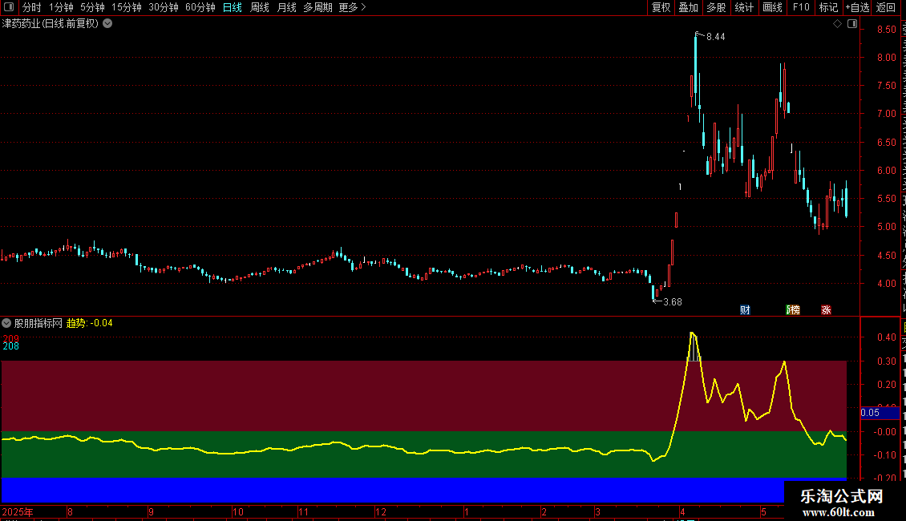Open F10 company information
Screen dimensions: 906x521
click(x=801, y=7)
